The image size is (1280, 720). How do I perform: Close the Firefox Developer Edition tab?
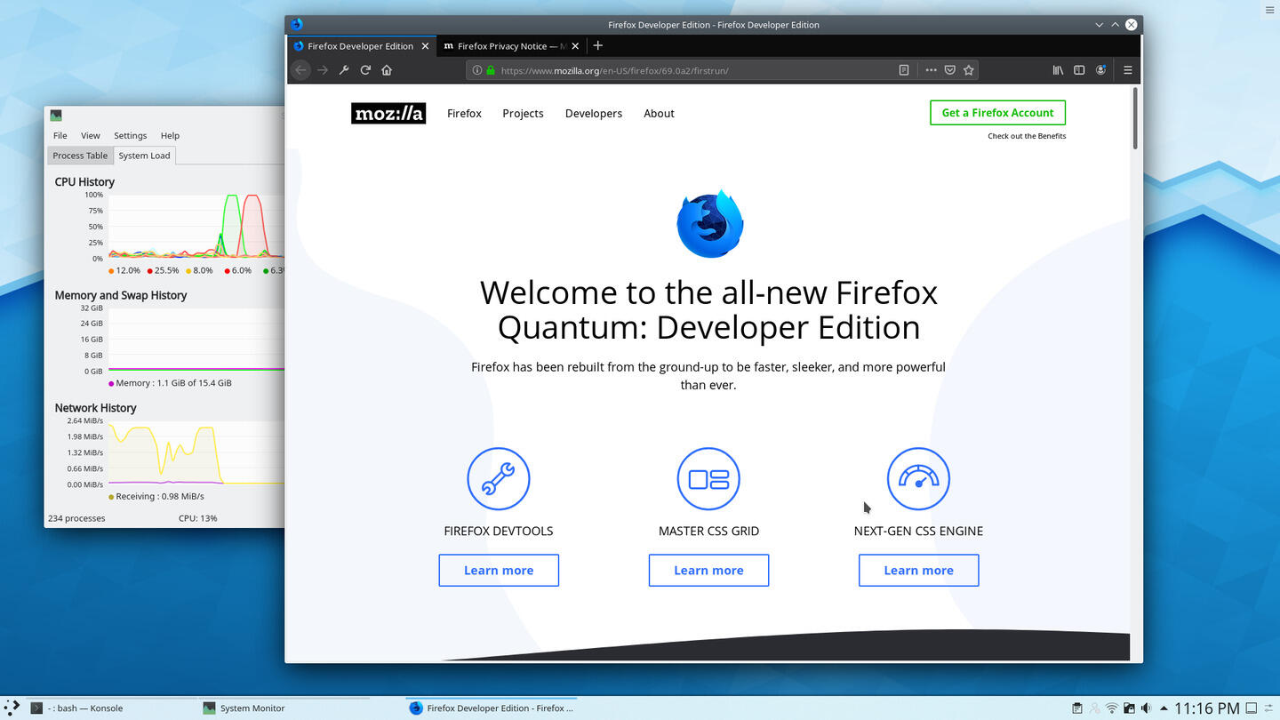pyautogui.click(x=425, y=46)
